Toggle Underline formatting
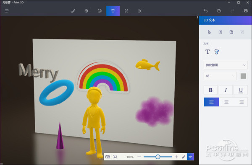Viewport: 252px width, 165px height. click(241, 90)
